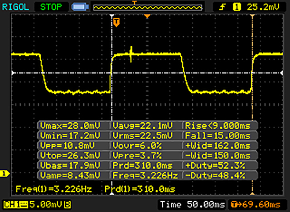Click the Vpre=3.7% measurement
The width and height of the screenshot is (290, 212).
click(137, 155)
